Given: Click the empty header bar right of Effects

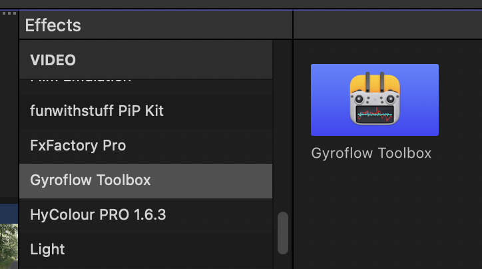Looking at the screenshot, I should pos(387,25).
